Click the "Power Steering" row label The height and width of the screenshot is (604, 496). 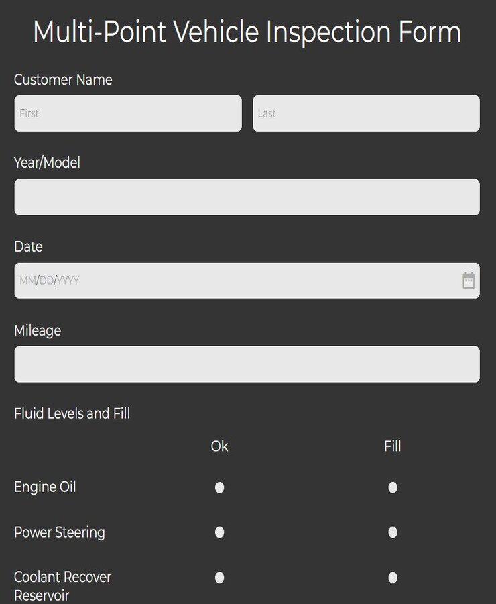[60, 532]
